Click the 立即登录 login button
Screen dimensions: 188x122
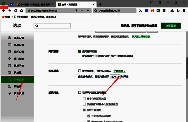point(171,26)
